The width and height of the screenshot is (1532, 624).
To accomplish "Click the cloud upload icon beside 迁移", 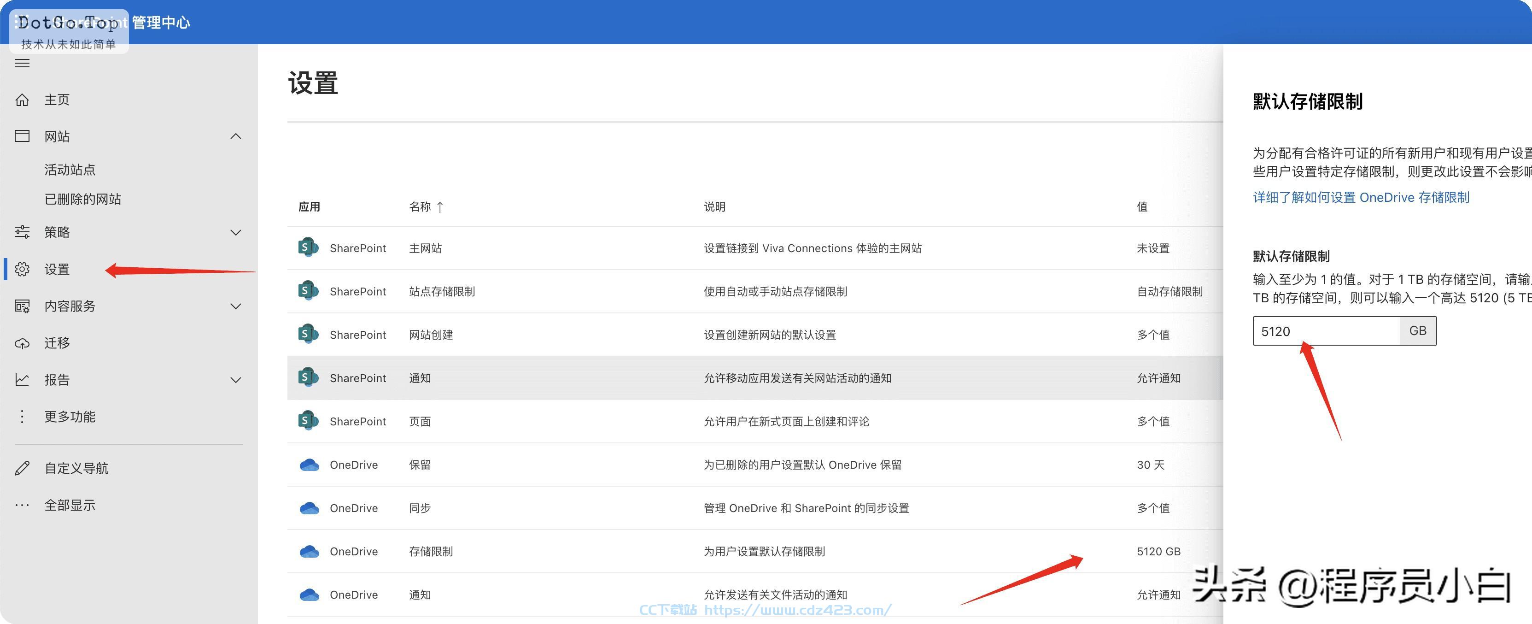I will pos(22,343).
